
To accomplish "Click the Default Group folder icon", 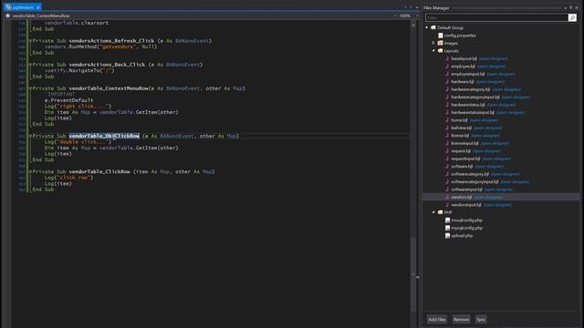I will pyautogui.click(x=433, y=27).
